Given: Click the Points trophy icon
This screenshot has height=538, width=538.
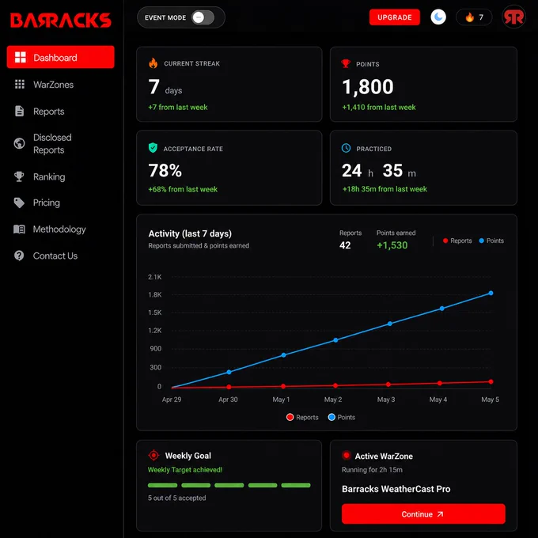Looking at the screenshot, I should point(346,63).
